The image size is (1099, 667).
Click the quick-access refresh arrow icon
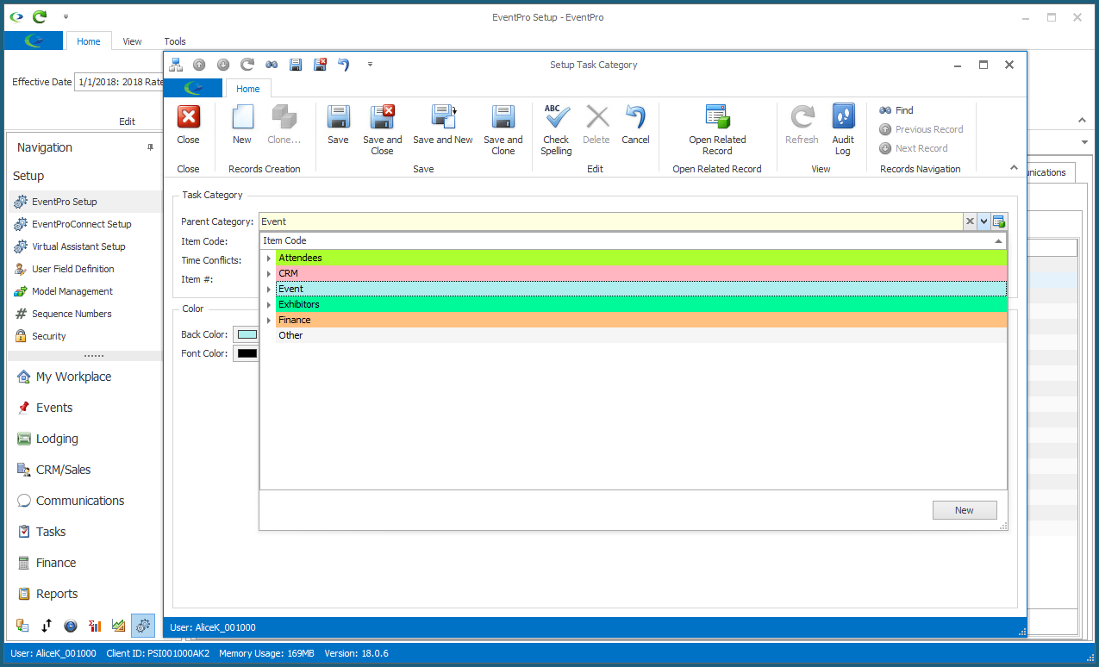pos(247,65)
